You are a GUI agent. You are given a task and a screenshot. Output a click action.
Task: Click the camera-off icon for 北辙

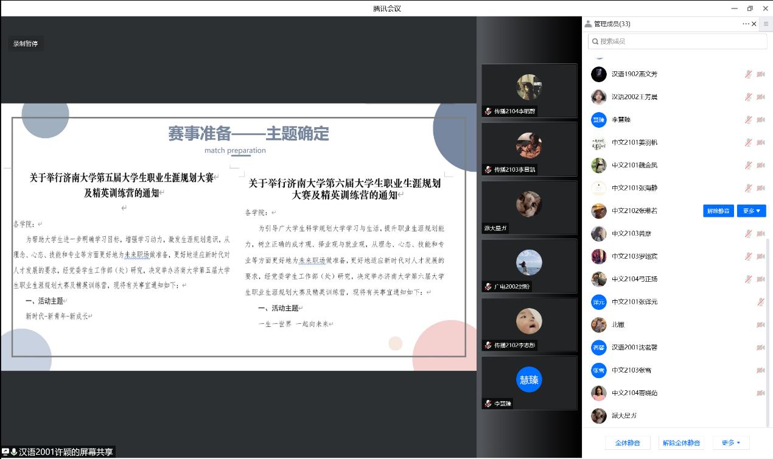click(760, 324)
